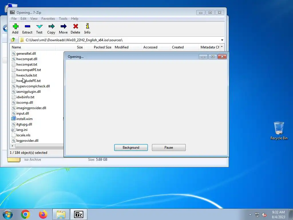Click the muted volume tray icon

pyautogui.click(x=264, y=215)
